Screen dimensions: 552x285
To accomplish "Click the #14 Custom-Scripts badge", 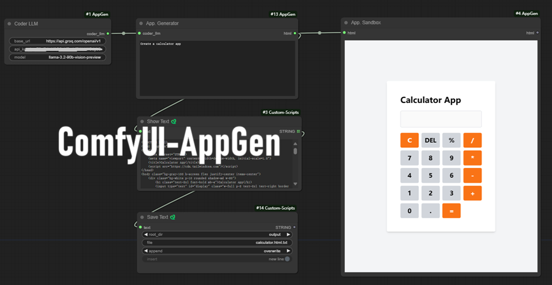I will [275, 208].
